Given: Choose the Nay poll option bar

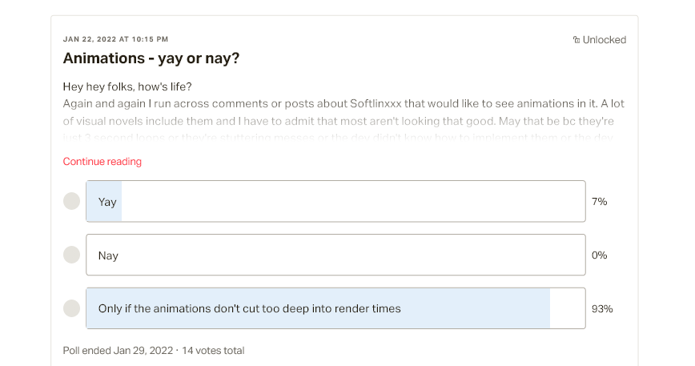Looking at the screenshot, I should click(335, 255).
